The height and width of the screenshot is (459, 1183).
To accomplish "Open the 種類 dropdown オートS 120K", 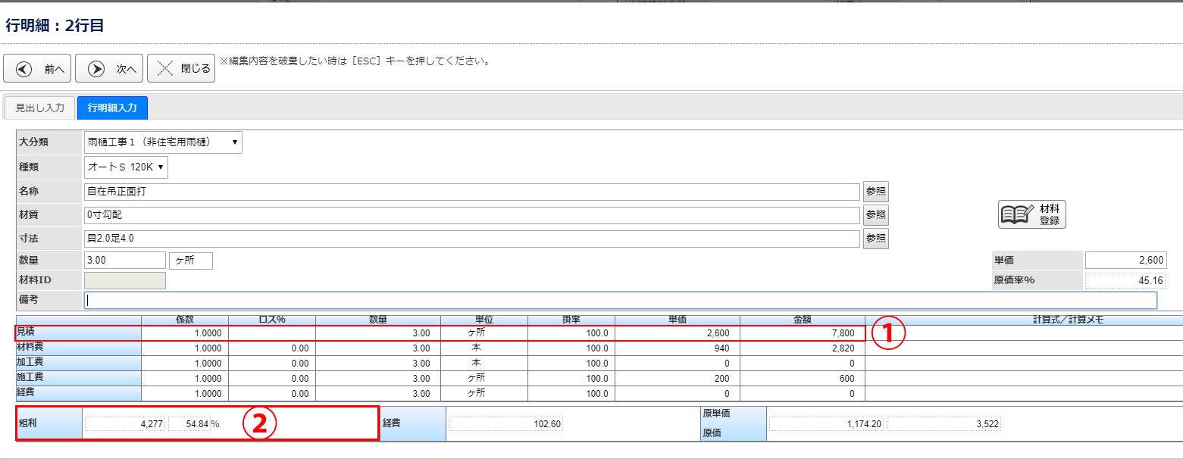I will 126,167.
